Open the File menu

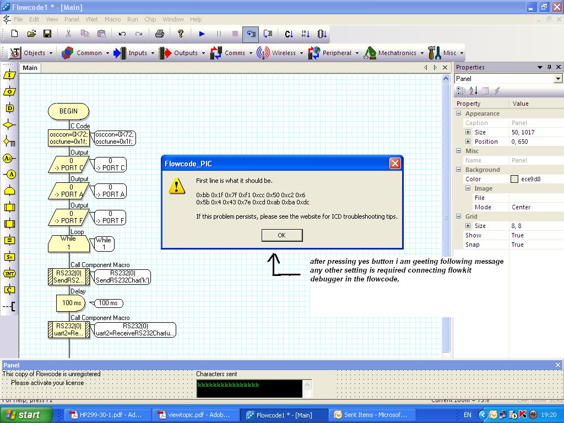tap(18, 19)
